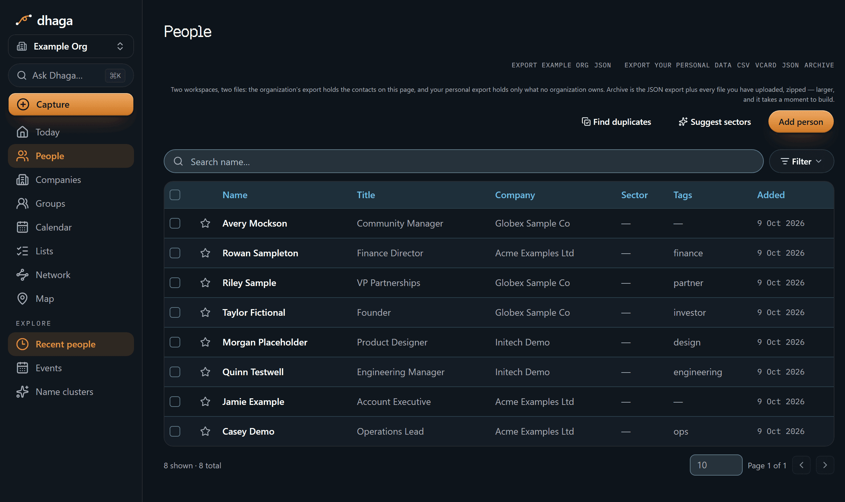Star Jamie Example's row
The width and height of the screenshot is (845, 502).
point(205,402)
